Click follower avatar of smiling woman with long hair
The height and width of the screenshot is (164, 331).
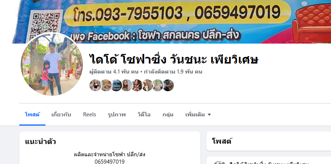[x=127, y=85]
